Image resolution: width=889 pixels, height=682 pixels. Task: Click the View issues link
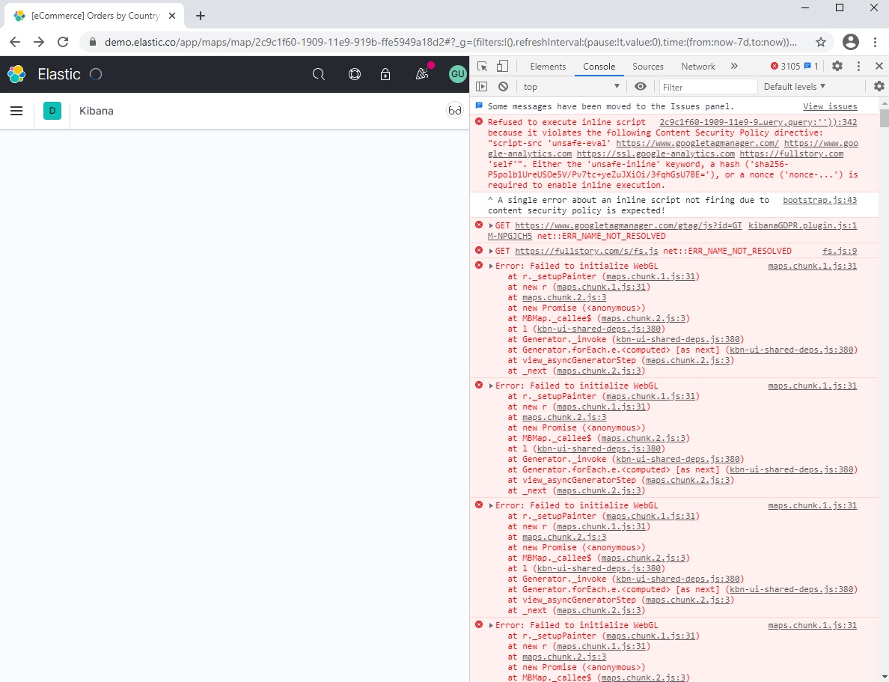pos(830,106)
